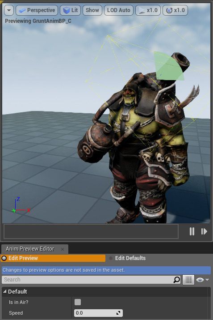This screenshot has width=213, height=320.
Task: Click the search magnifier icon
Action: point(177,280)
